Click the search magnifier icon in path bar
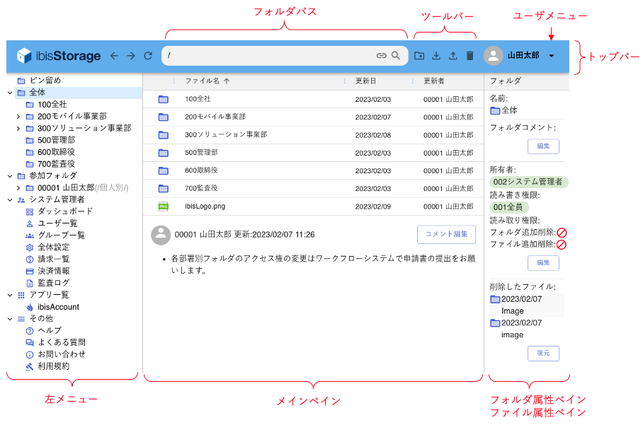Screen dimensions: 643x425 [396, 56]
